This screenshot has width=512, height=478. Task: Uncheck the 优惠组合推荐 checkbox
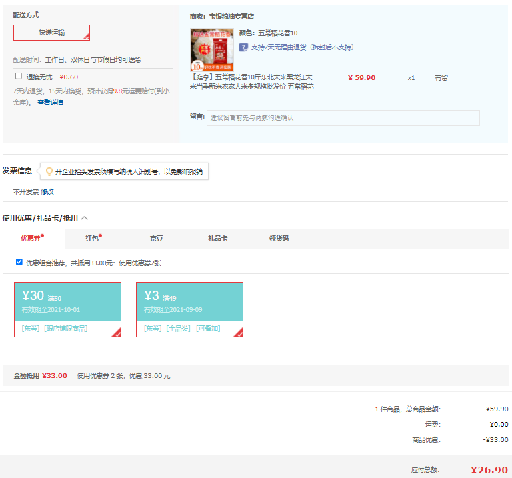coord(19,262)
